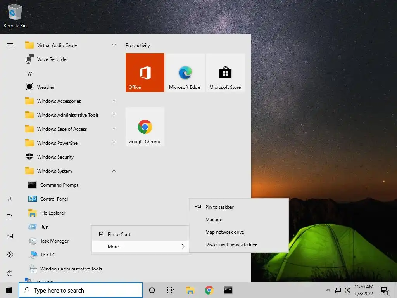Open Voice Recorder app icon

29,59
